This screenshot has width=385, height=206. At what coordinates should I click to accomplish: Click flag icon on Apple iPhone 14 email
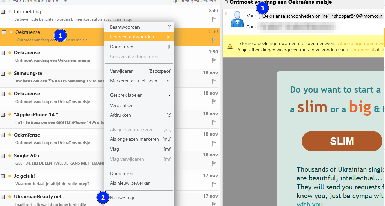[214, 122]
